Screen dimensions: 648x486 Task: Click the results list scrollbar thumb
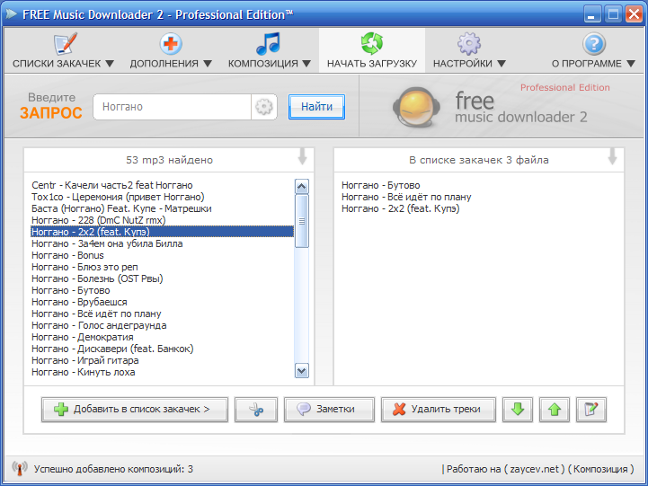[x=302, y=221]
